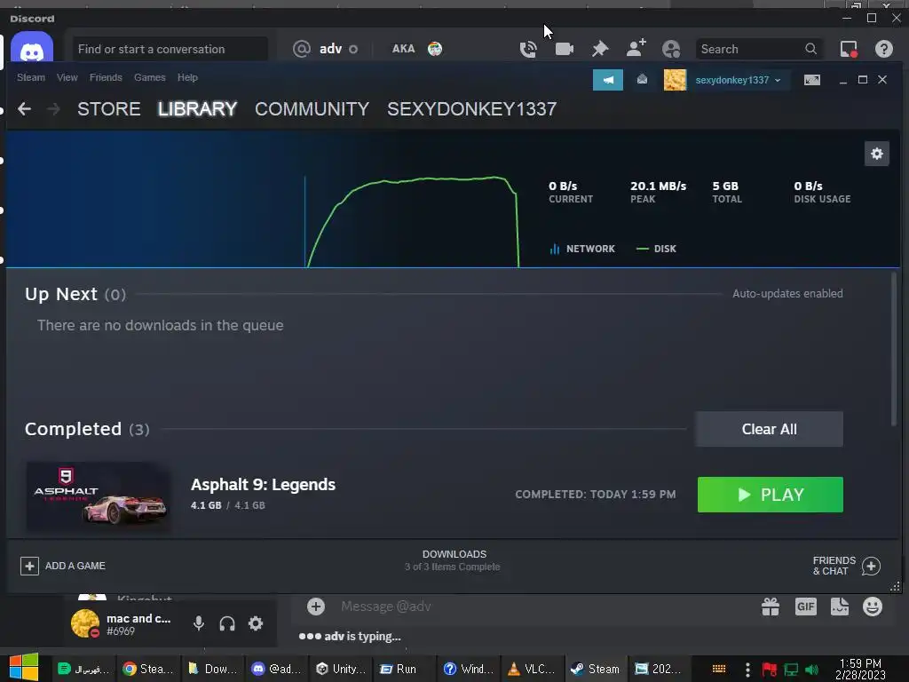
Task: Open Discord help icon
Action: coord(883,50)
